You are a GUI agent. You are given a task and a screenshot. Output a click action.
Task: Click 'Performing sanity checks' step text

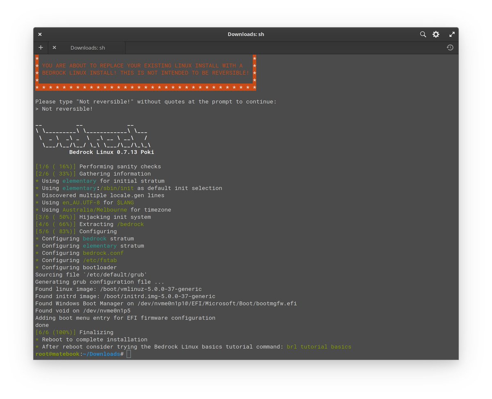click(120, 167)
